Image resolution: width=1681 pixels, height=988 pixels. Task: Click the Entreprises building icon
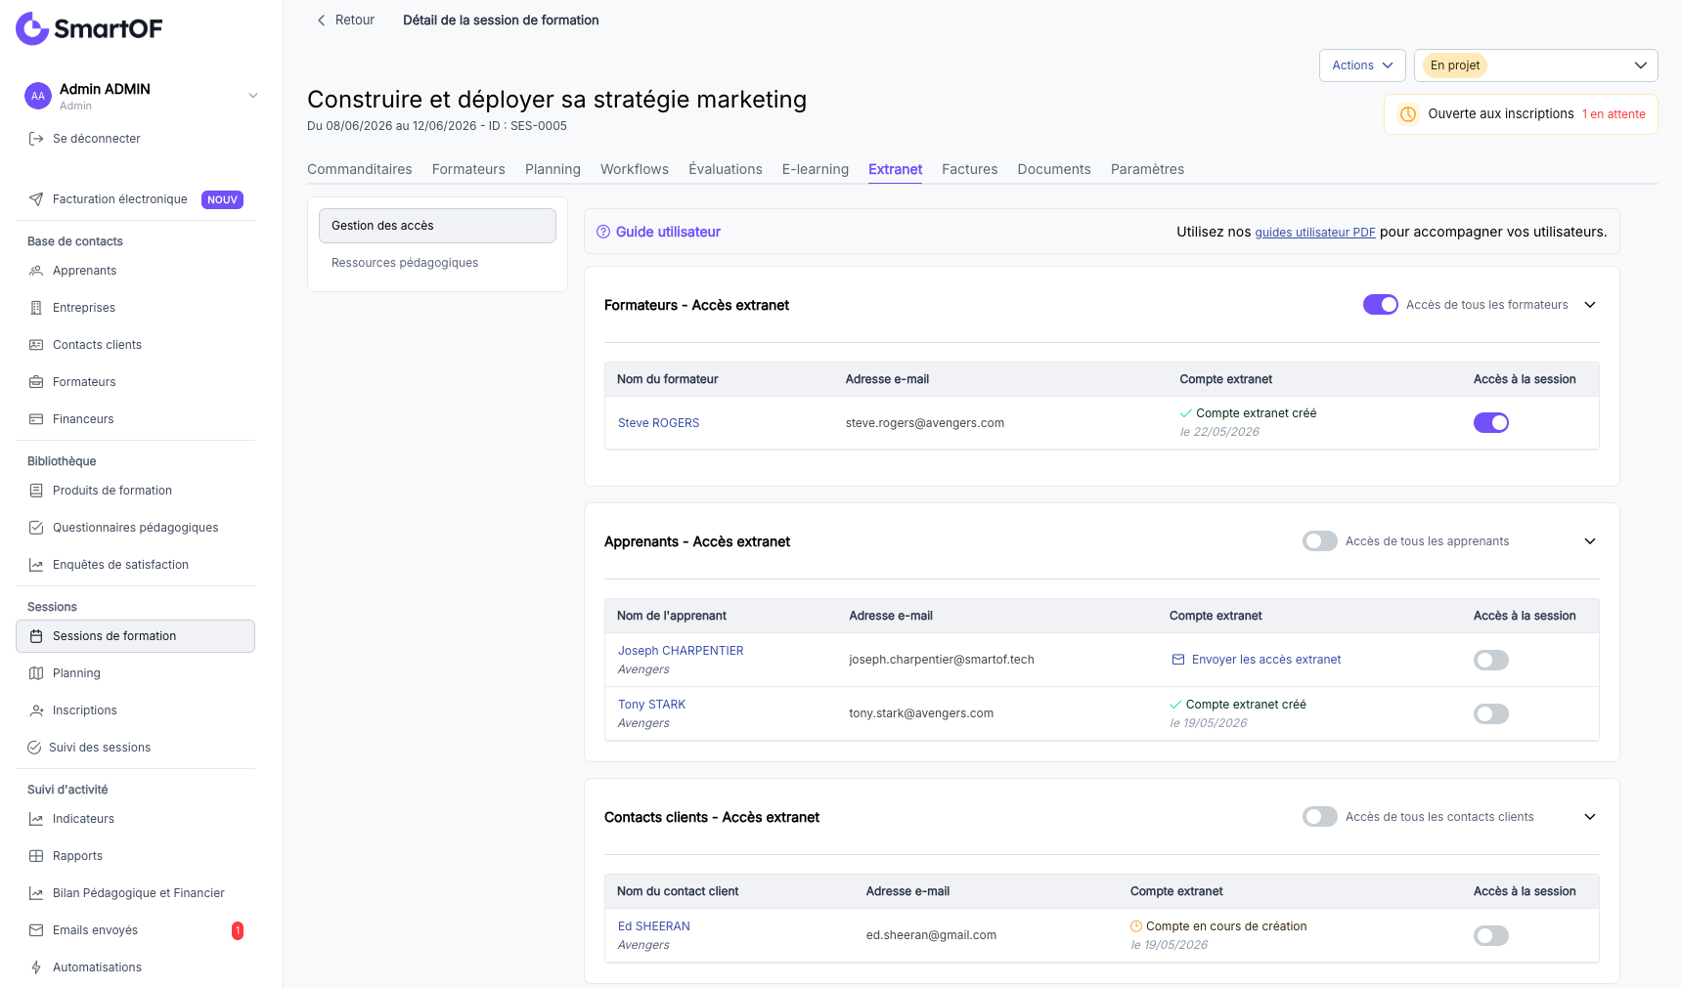click(36, 308)
